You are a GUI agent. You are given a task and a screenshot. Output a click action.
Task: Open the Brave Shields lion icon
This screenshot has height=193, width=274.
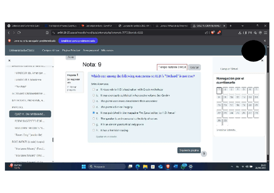point(213,33)
